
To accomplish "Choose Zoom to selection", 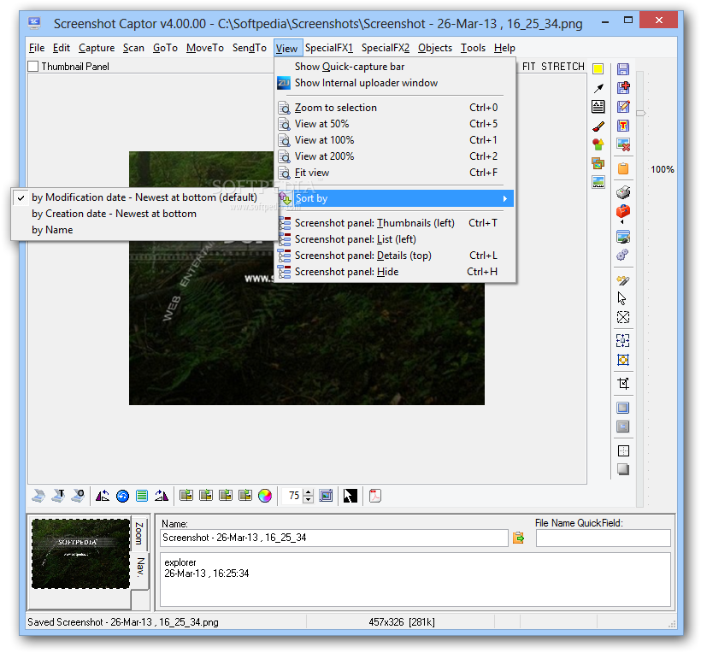I will [395, 108].
